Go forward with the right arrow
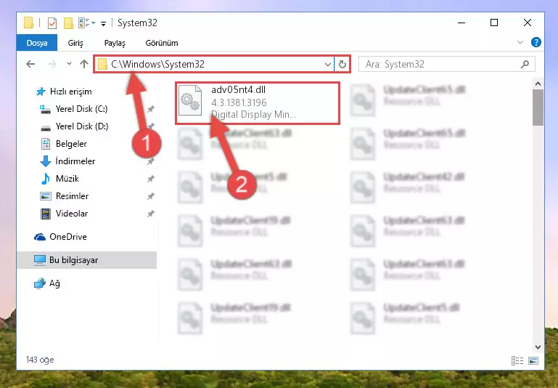 52,64
